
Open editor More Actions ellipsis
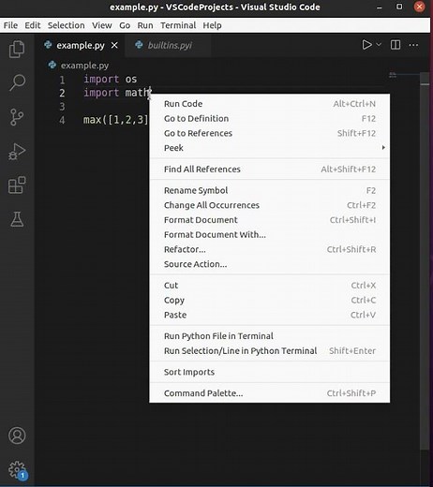pos(413,45)
